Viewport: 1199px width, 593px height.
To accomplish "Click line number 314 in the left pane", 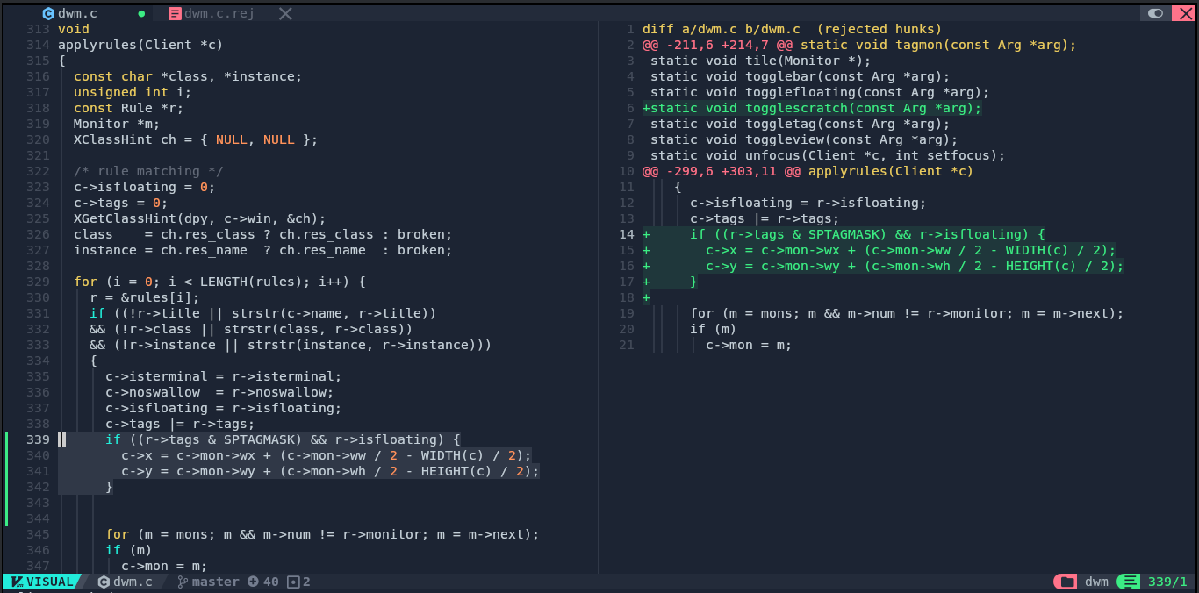I will 38,45.
